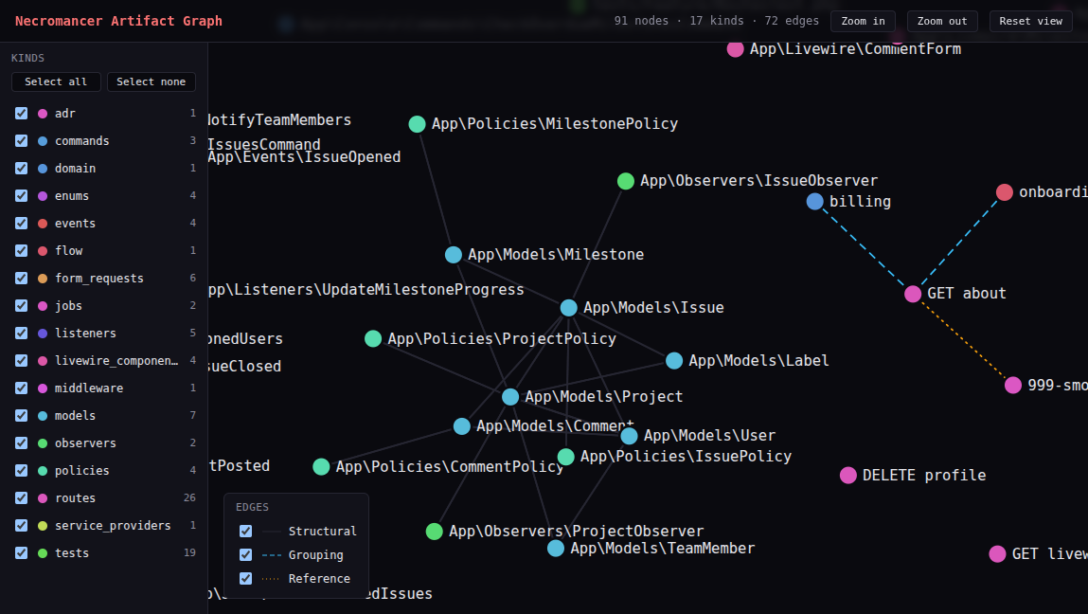Click the middleware kind label

pos(89,388)
